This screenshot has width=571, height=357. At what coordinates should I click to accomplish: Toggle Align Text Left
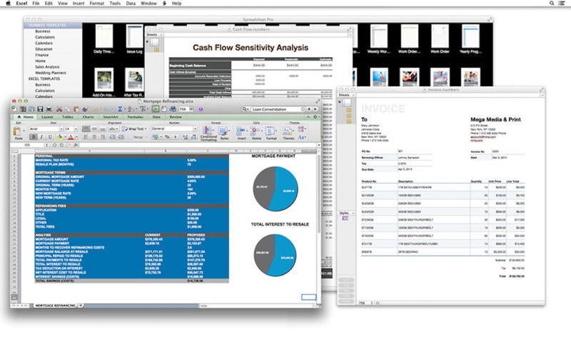coord(86,137)
